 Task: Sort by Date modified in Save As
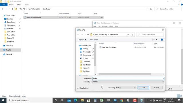(x=139, y=43)
